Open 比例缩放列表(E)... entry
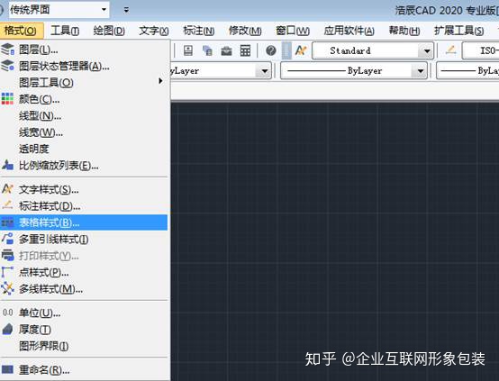The width and height of the screenshot is (499, 381). tap(84, 165)
